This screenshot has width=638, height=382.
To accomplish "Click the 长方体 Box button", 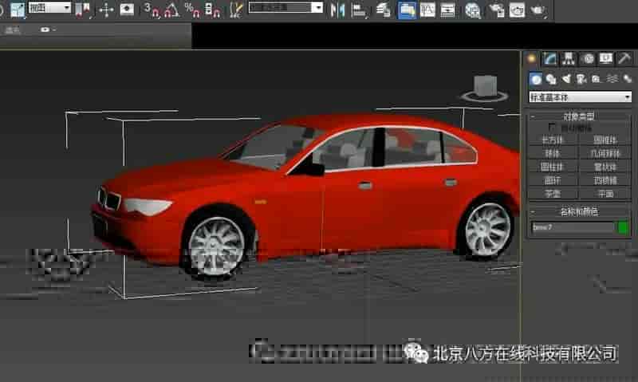I will (x=553, y=140).
